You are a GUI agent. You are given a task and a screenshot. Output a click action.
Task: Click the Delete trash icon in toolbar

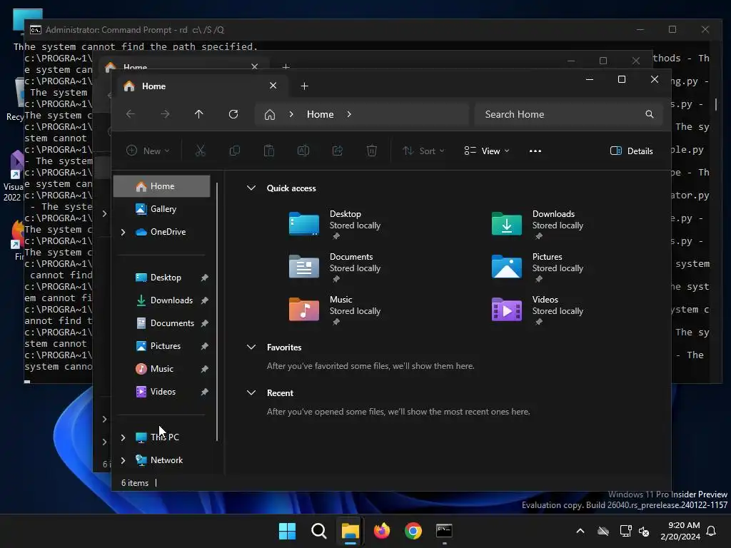click(x=371, y=151)
